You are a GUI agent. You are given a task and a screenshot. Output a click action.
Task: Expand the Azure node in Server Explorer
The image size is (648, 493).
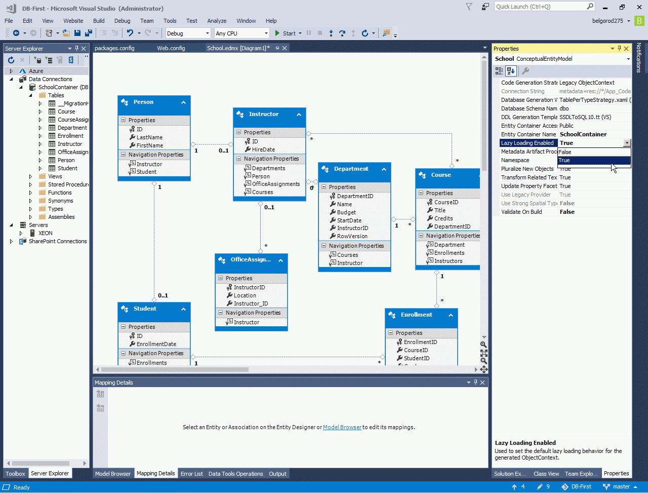tap(11, 71)
